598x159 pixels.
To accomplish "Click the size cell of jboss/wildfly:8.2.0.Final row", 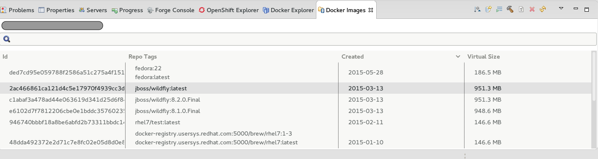I will (x=488, y=100).
